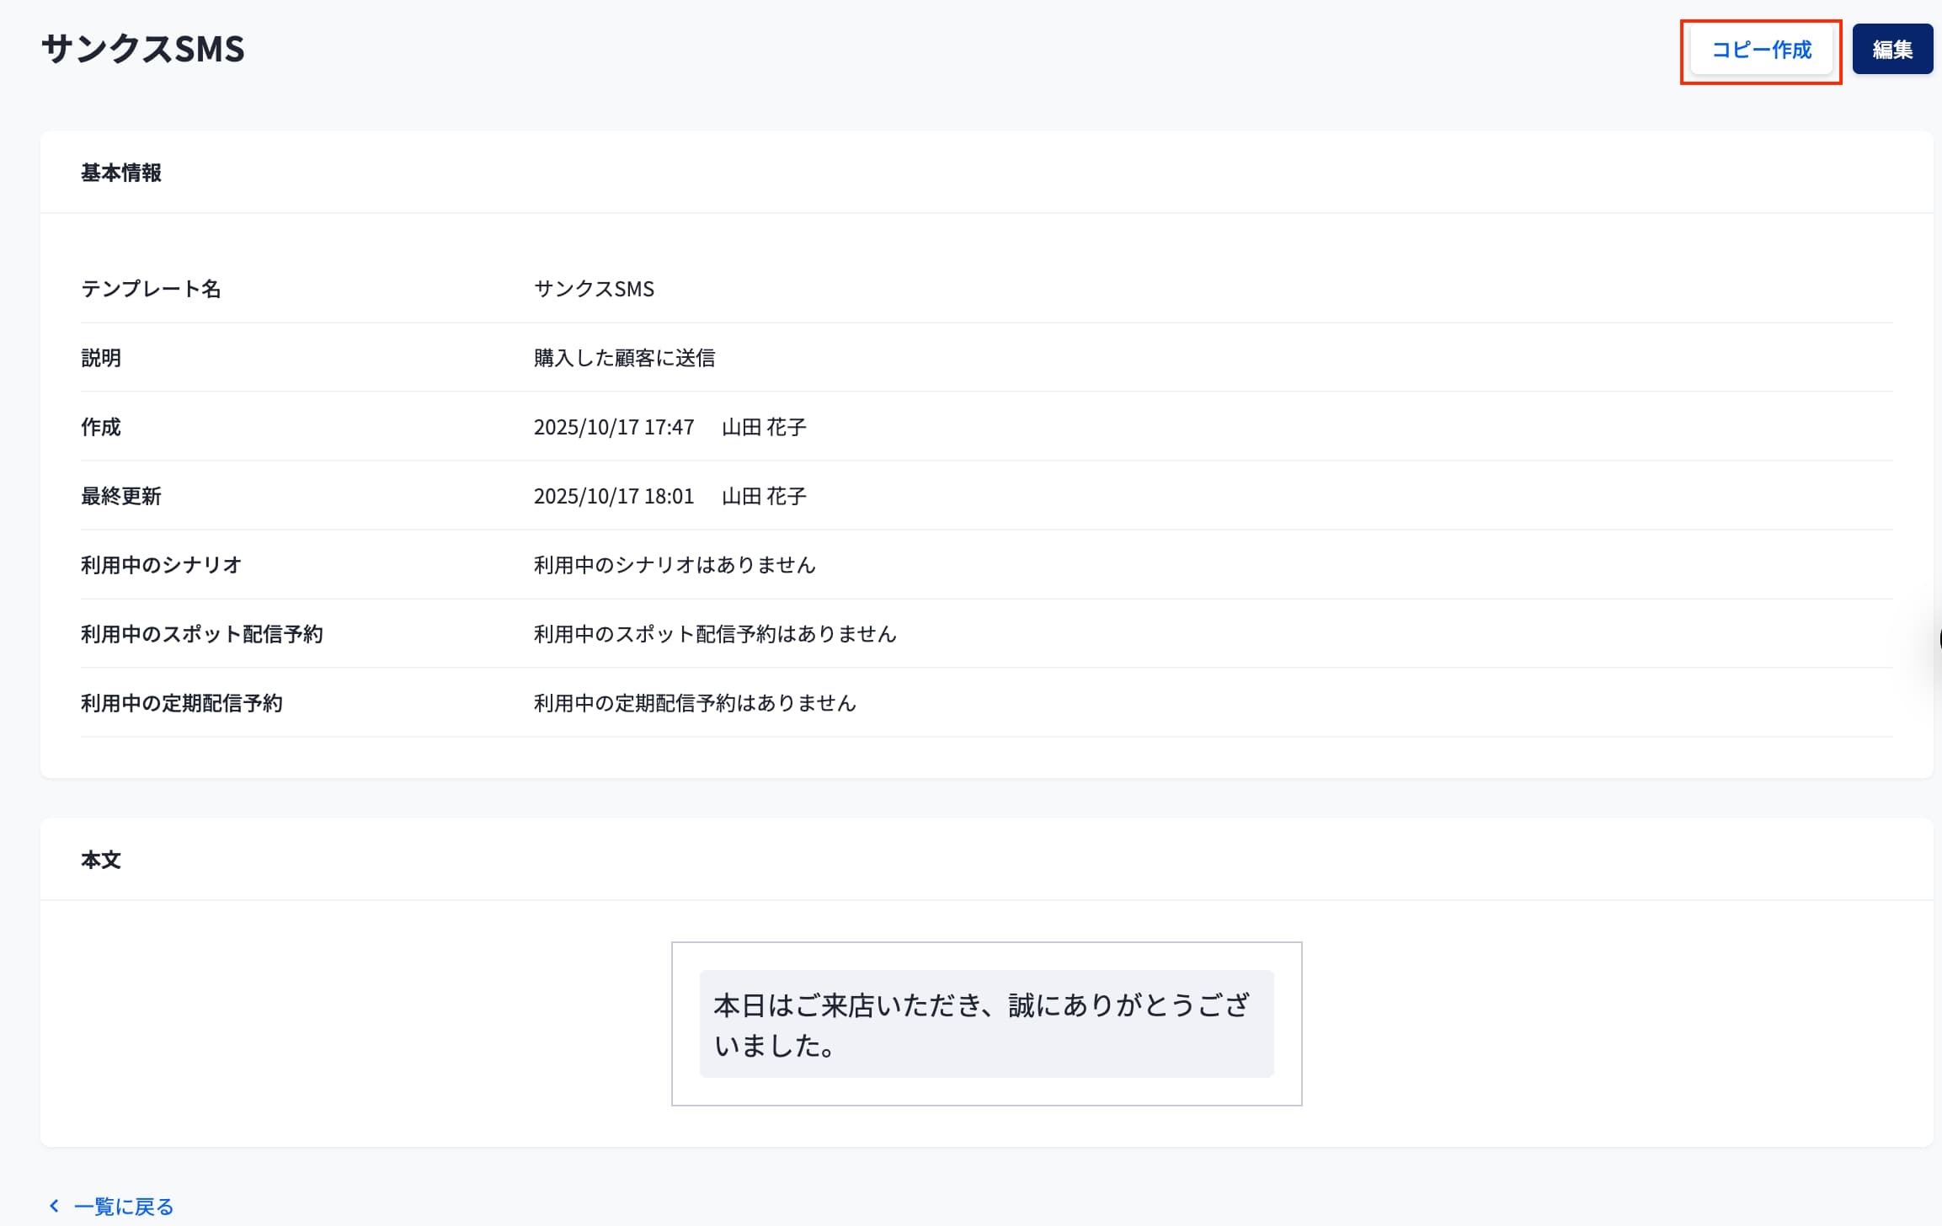The height and width of the screenshot is (1226, 1942).
Task: Select the template name value サンクスSMS
Action: pyautogui.click(x=594, y=289)
